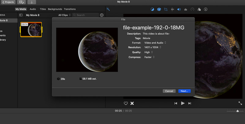Viewport: 245px width, 124px height.
Task: Open the Backgrounds tab
Action: (x=55, y=9)
